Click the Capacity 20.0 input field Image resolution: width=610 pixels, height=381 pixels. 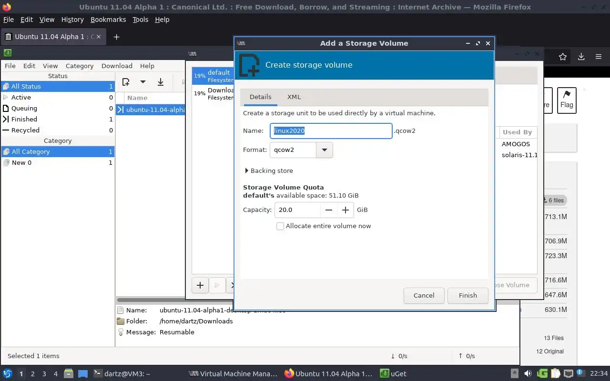[297, 210]
